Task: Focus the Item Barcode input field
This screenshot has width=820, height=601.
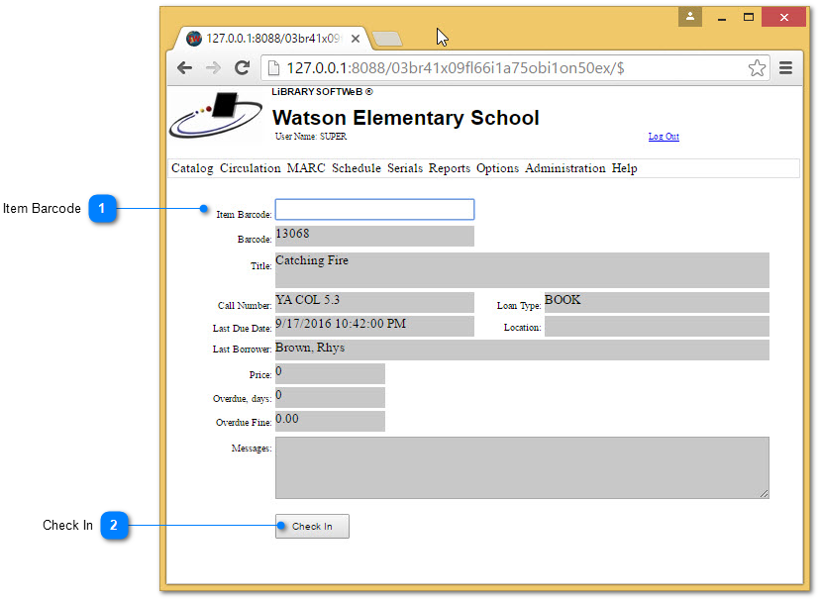Action: pyautogui.click(x=374, y=210)
